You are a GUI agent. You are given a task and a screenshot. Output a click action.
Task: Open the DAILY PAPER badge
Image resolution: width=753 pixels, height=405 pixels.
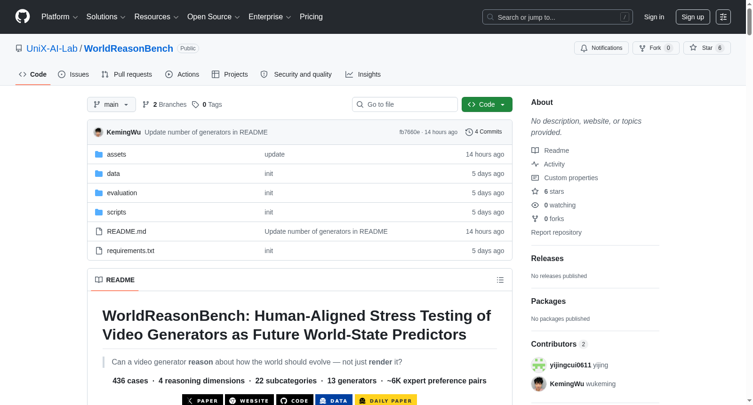pyautogui.click(x=386, y=400)
